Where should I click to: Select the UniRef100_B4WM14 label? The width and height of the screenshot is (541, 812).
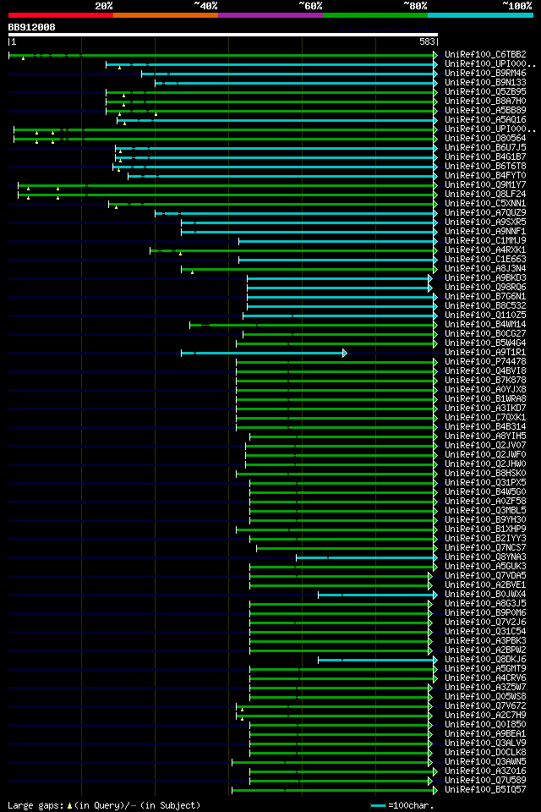(485, 325)
